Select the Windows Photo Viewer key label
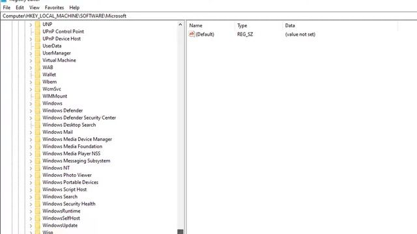 tap(67, 175)
